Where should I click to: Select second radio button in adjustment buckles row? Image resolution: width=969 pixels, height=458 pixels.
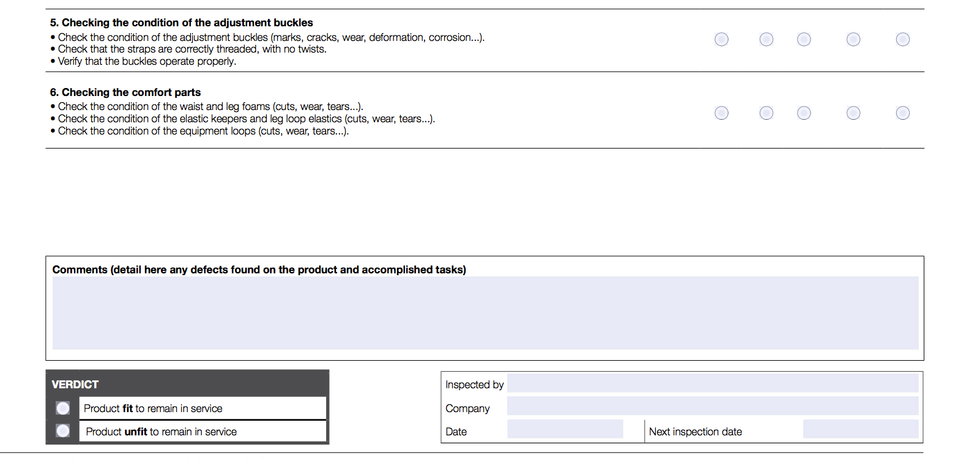click(x=766, y=40)
